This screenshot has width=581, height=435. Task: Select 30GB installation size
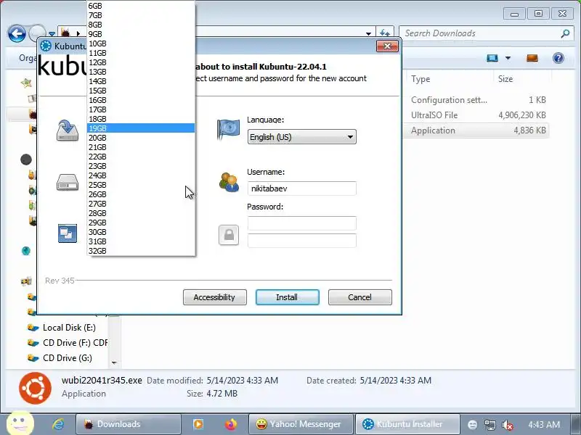pos(141,232)
